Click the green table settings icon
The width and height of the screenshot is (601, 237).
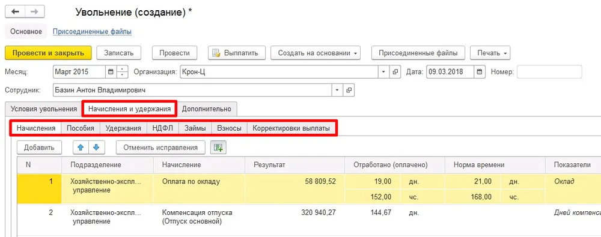tap(219, 148)
